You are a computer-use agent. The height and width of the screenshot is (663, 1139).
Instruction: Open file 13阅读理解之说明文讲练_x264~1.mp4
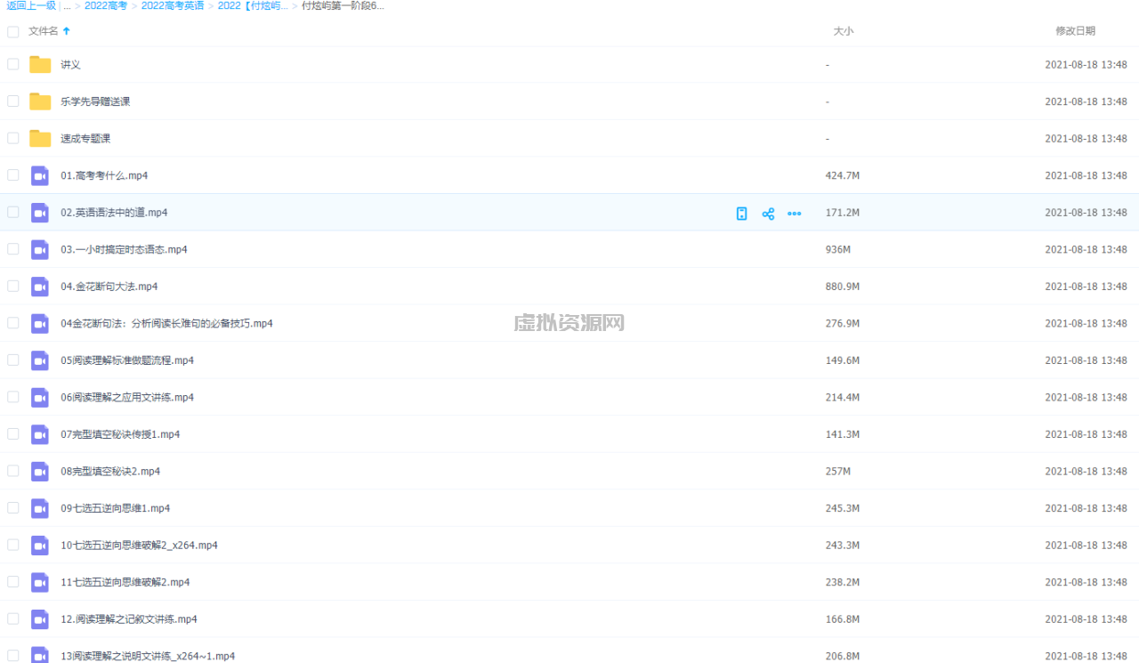148,656
